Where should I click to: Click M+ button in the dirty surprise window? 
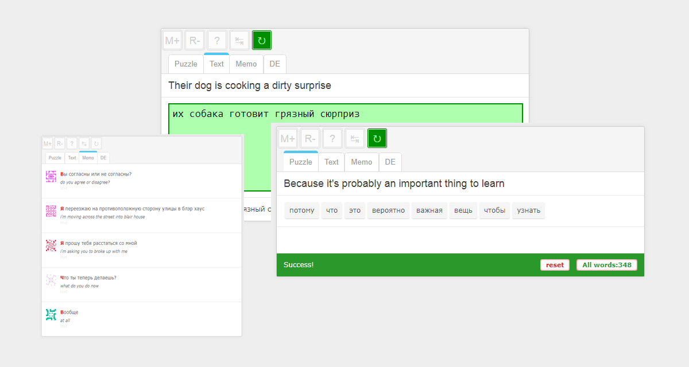coord(172,40)
